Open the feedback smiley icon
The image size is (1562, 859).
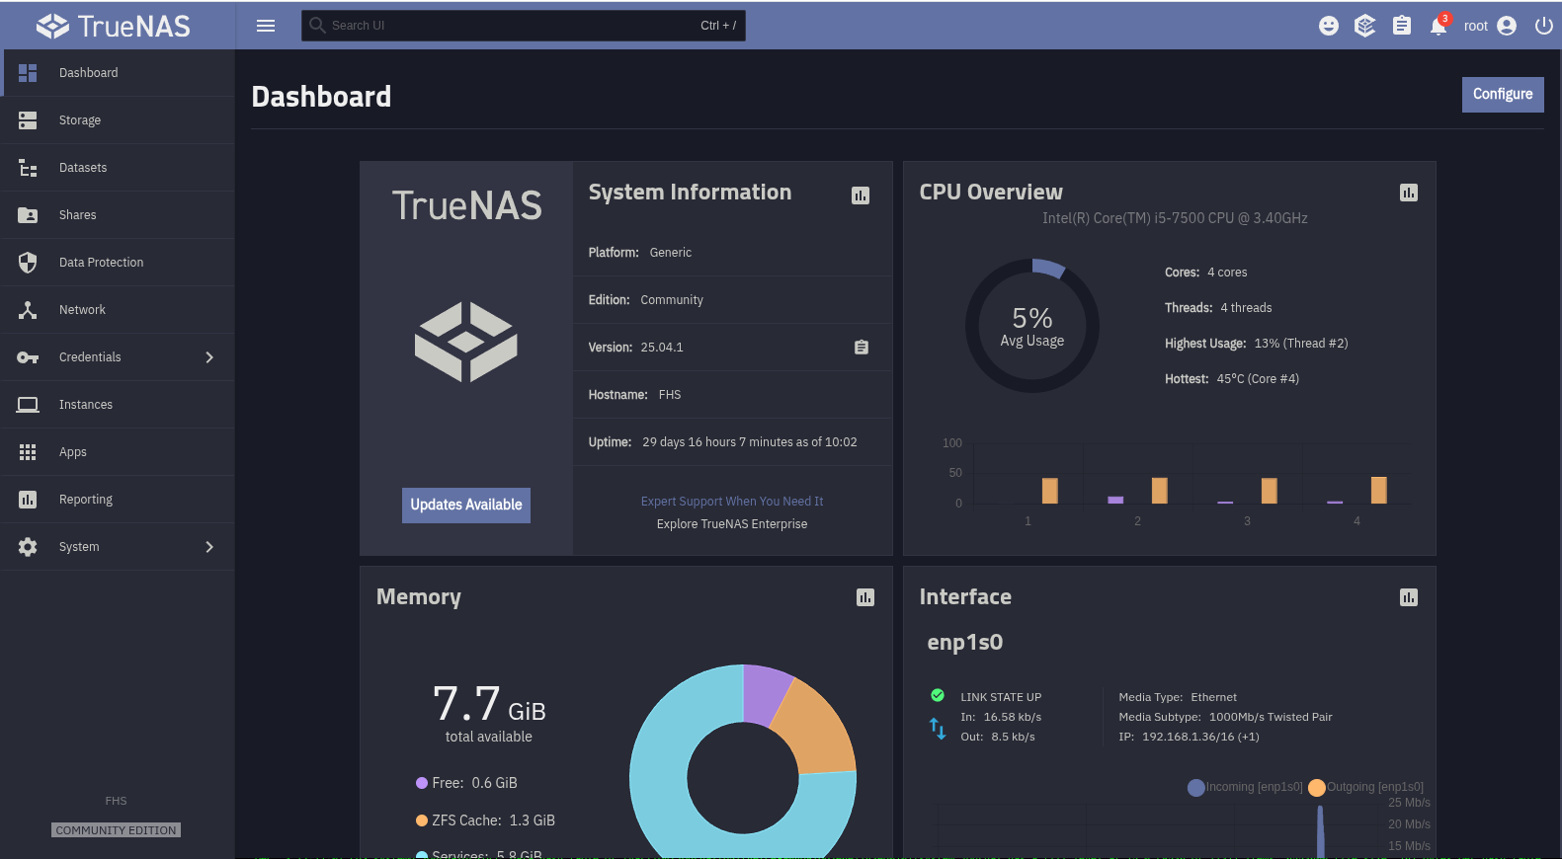[x=1329, y=26]
